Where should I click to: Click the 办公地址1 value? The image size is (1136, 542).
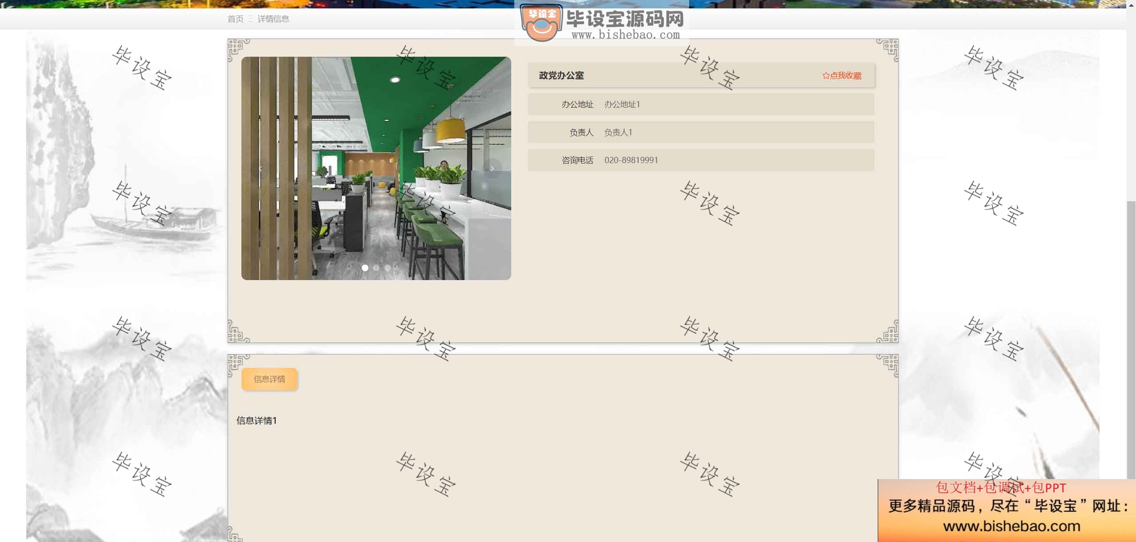[x=622, y=105]
